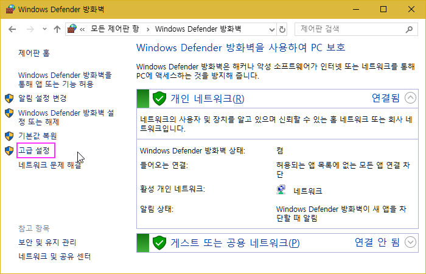Viewport: 426px width, 274px height.
Task: Click the Windows Defender 방화벽 breadcrumb
Action: [x=198, y=29]
